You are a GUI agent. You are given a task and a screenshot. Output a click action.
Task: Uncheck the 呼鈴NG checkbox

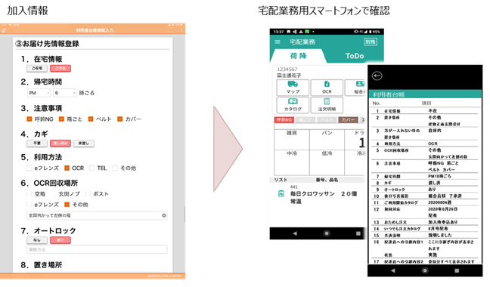click(x=29, y=119)
